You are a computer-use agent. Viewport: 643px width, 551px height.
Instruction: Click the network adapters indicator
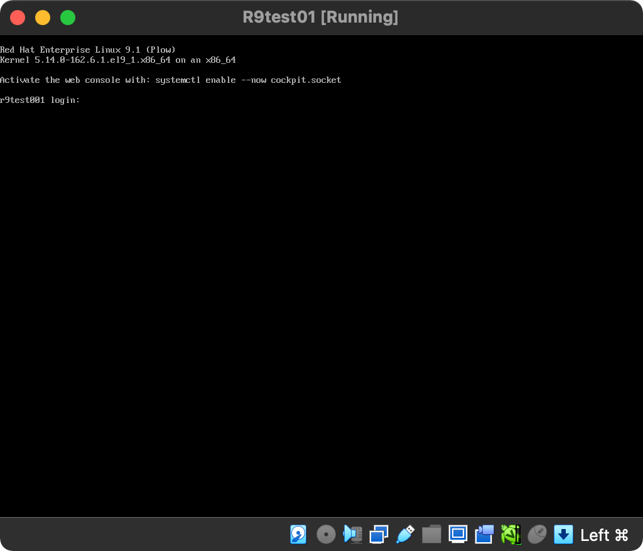379,535
